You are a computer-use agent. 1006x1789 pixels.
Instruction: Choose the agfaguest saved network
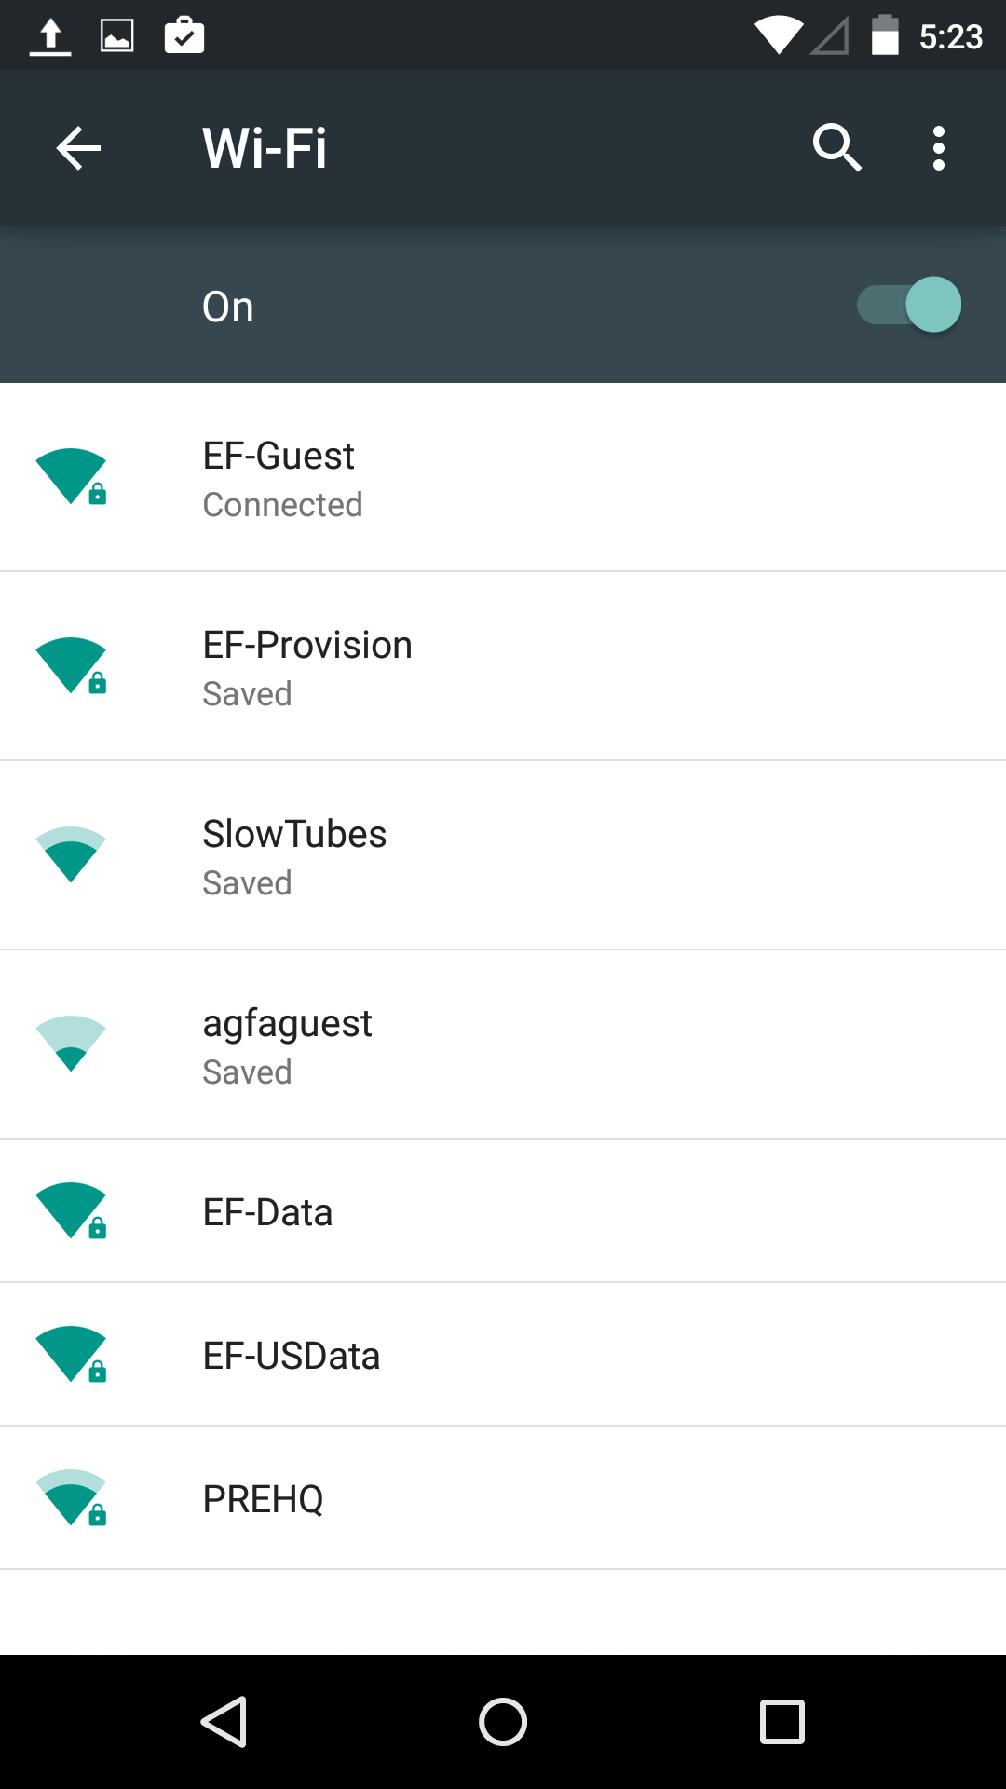(x=503, y=1045)
